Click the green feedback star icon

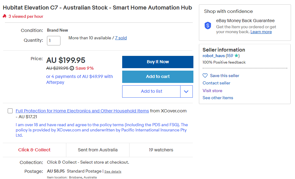coord(236,56)
